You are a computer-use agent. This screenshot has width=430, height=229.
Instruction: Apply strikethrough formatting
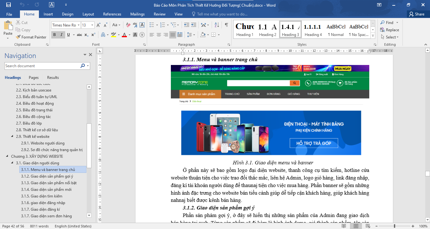[79, 35]
